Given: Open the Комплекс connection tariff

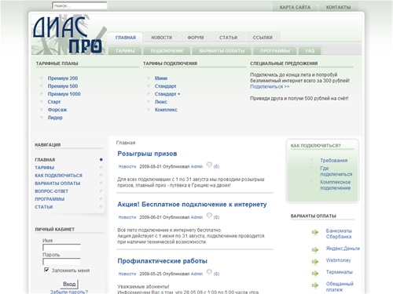Looking at the screenshot, I should (x=166, y=110).
